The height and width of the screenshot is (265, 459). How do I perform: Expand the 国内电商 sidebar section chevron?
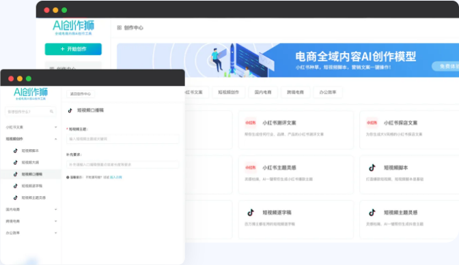coord(55,209)
